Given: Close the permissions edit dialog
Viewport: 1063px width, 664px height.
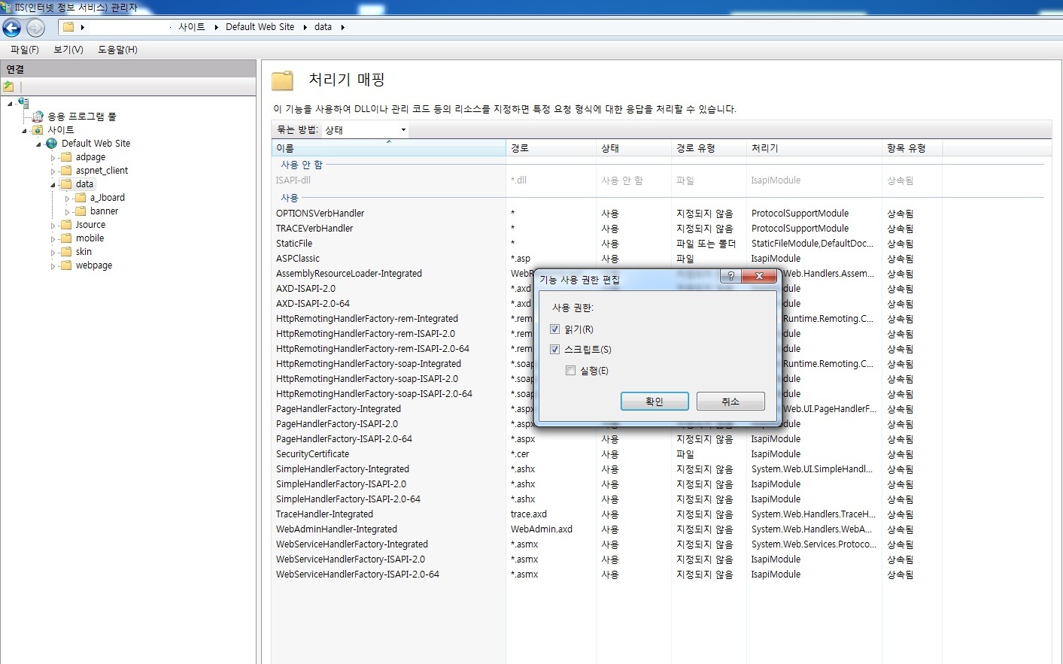Looking at the screenshot, I should 759,276.
